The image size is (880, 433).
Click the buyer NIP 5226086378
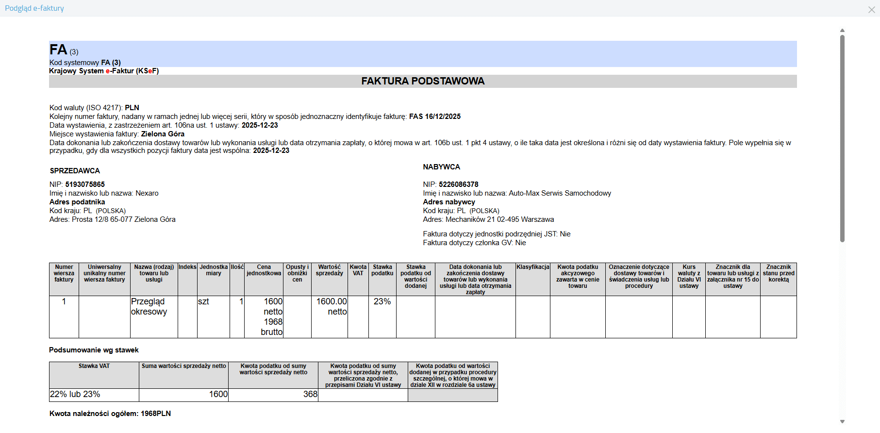(x=458, y=184)
